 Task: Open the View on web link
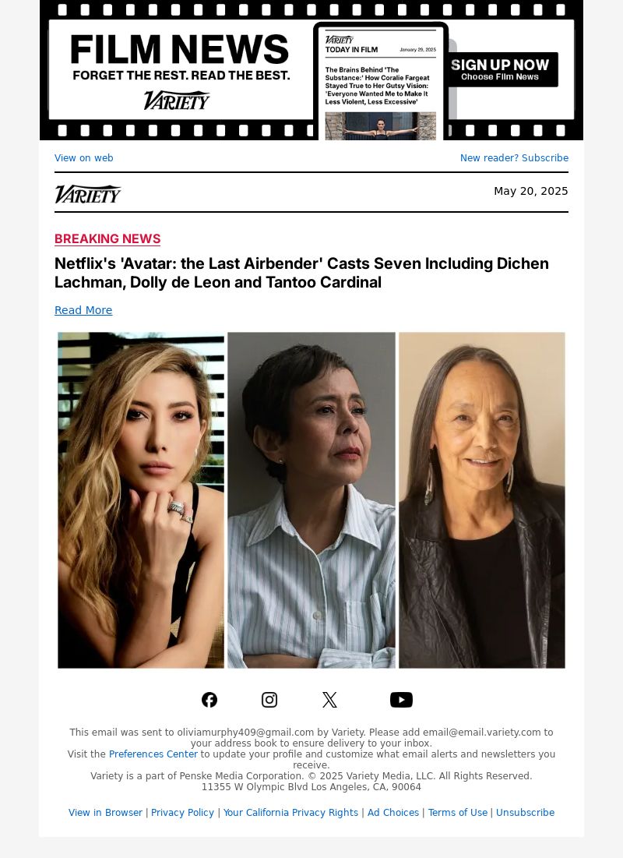tap(83, 157)
